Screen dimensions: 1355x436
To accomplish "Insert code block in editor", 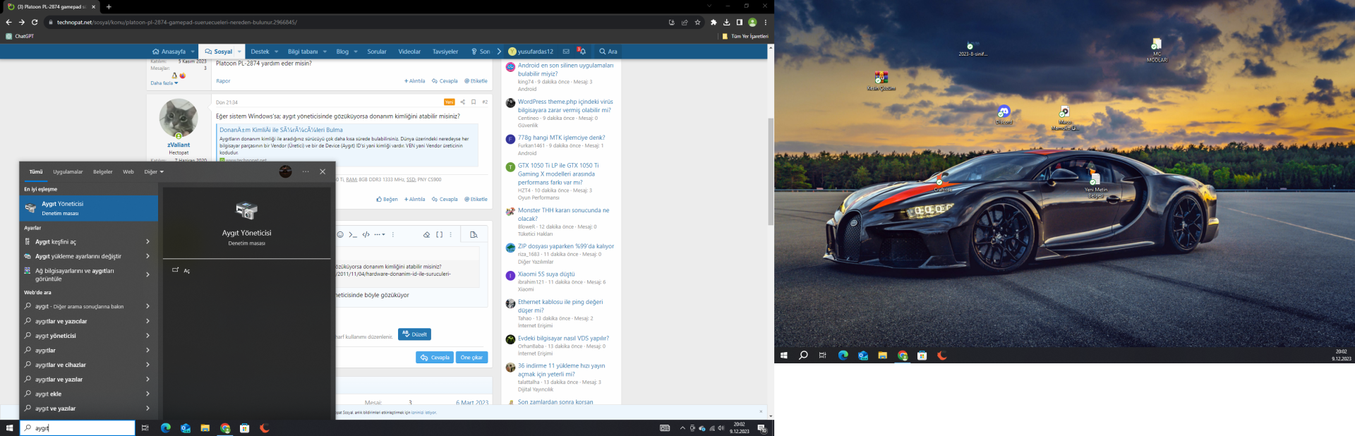I will coord(366,234).
